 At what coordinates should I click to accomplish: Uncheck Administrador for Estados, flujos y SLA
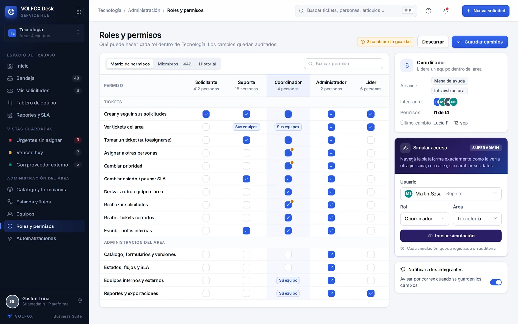(331, 267)
